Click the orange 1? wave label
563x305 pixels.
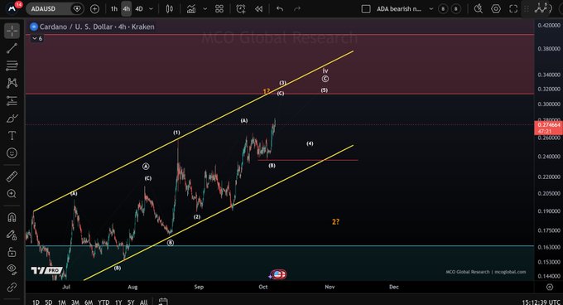click(x=267, y=92)
